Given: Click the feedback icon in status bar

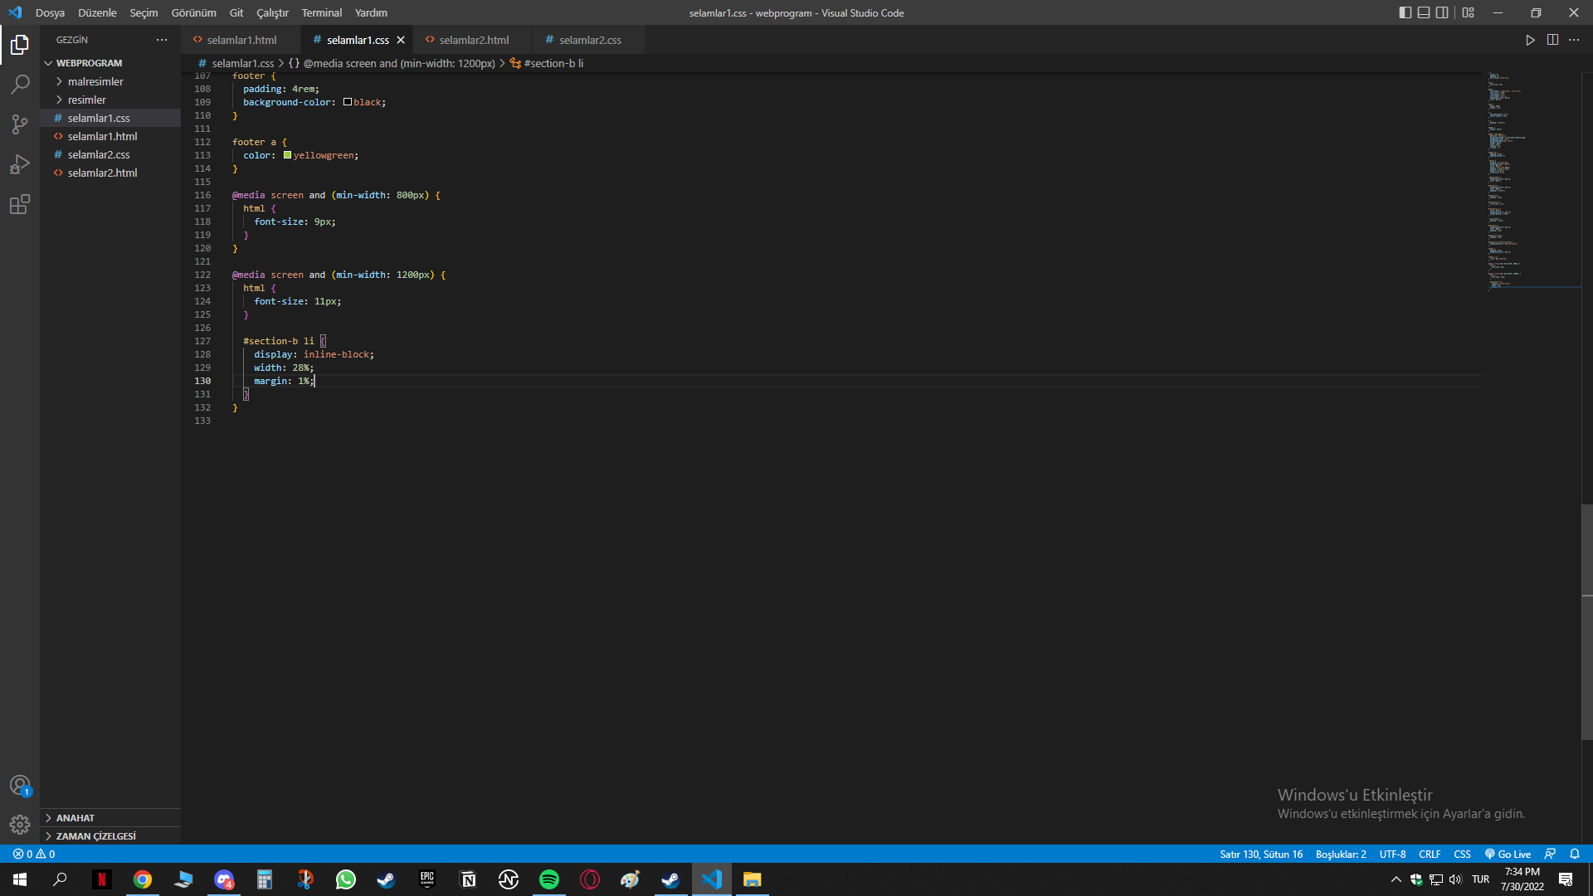Looking at the screenshot, I should tap(1550, 854).
